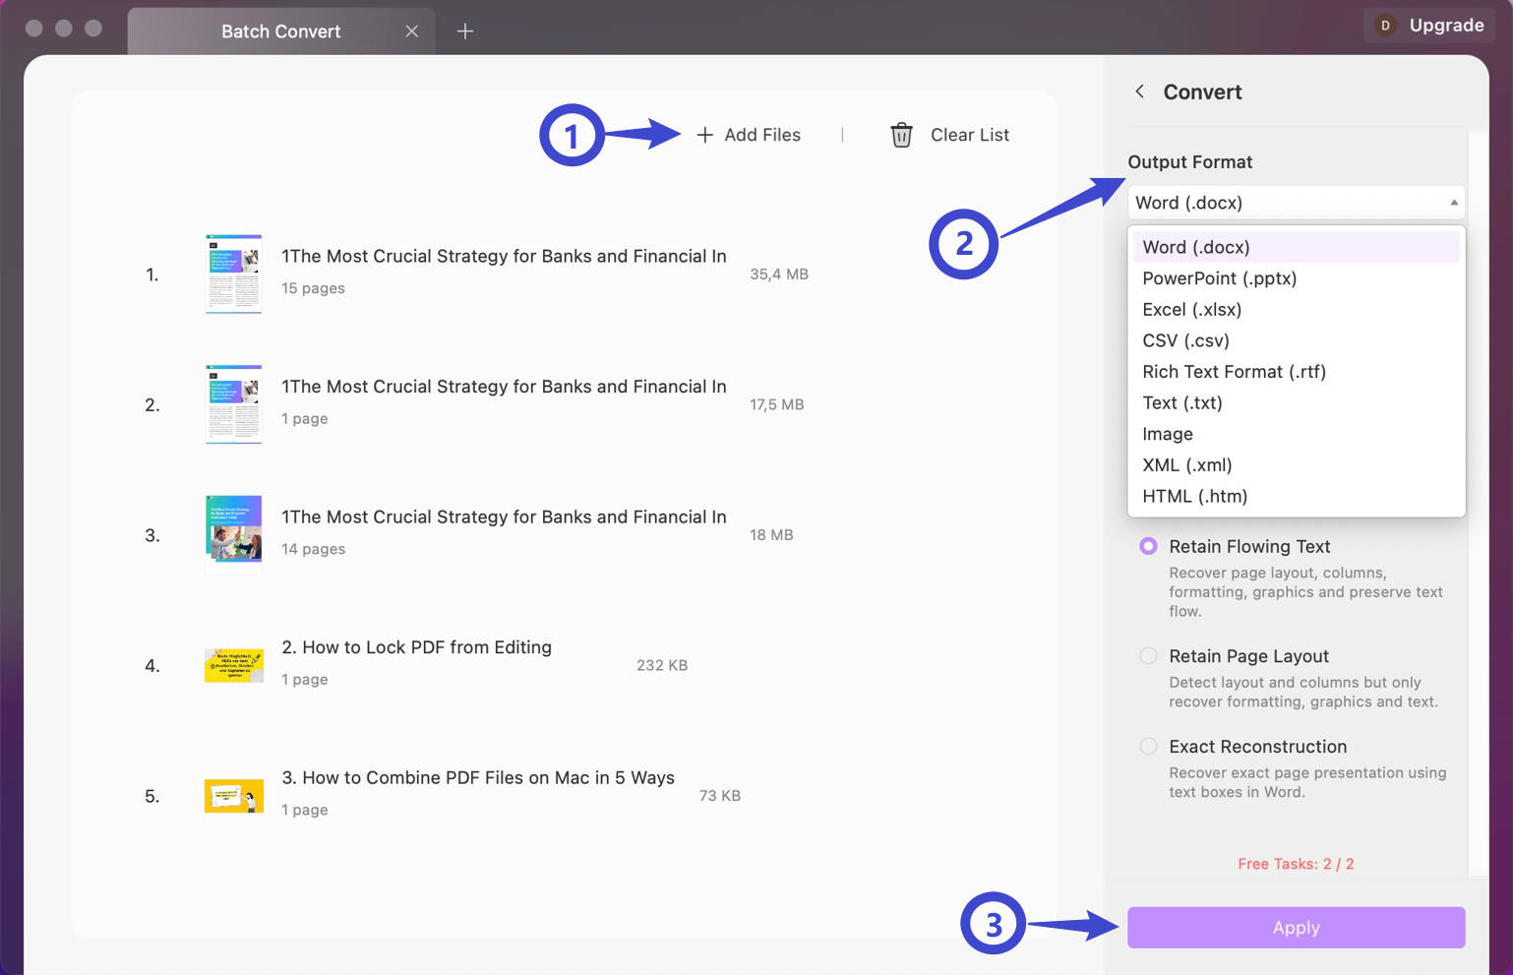The width and height of the screenshot is (1513, 975).
Task: Select the How to Lock PDF thumbnail
Action: (x=233, y=665)
